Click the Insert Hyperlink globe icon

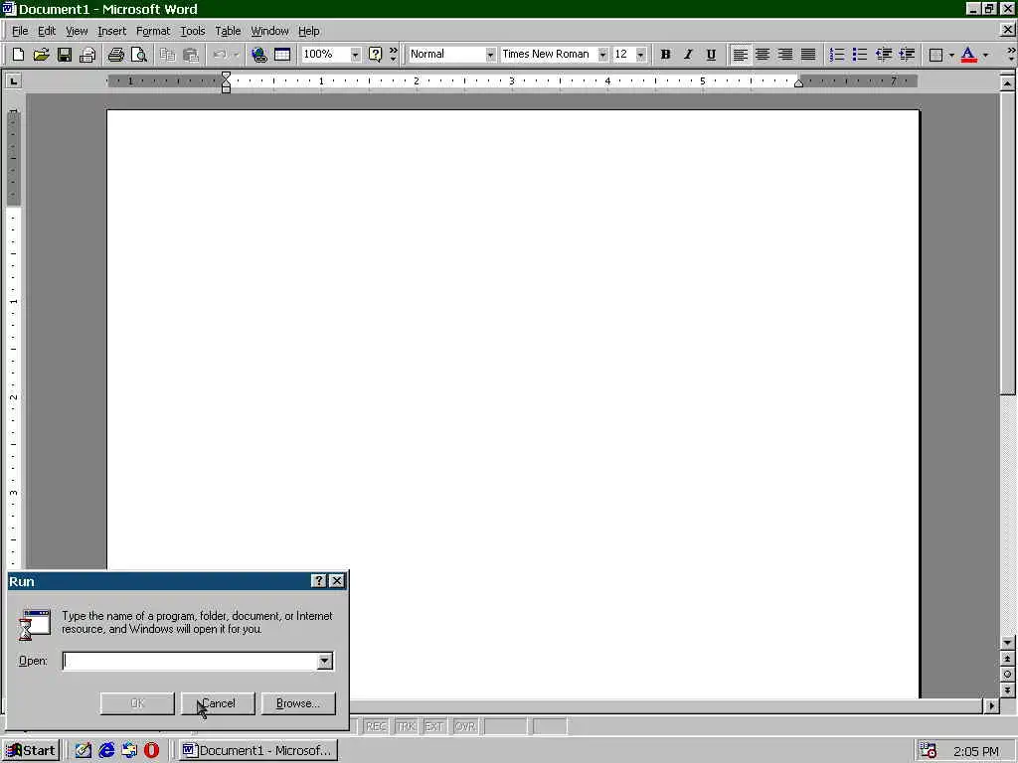[259, 55]
